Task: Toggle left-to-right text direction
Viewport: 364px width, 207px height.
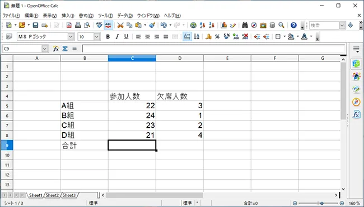Action: [187, 36]
